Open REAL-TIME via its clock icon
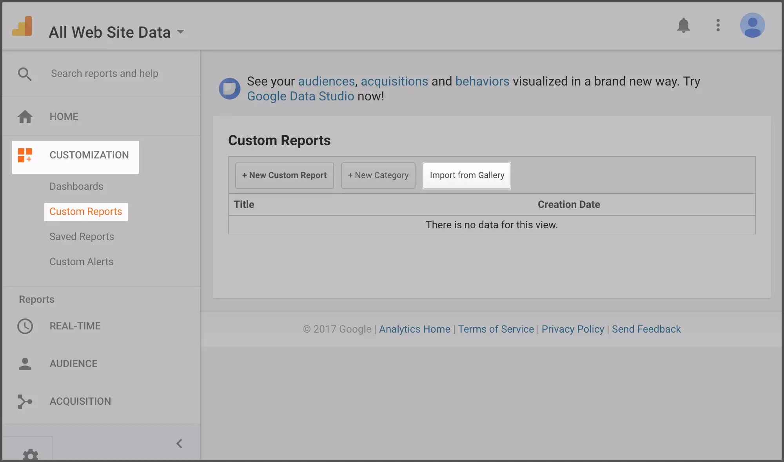Screen dimensions: 784x462 click(x=25, y=326)
